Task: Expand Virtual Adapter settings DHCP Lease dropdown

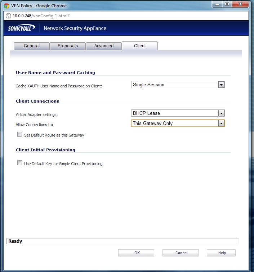Action: coord(178,113)
